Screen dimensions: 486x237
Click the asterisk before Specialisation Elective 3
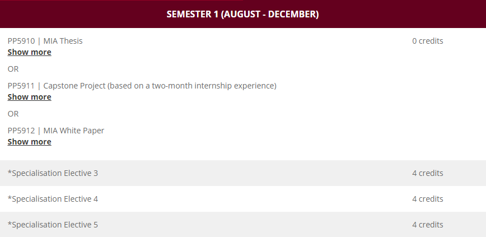click(x=10, y=172)
